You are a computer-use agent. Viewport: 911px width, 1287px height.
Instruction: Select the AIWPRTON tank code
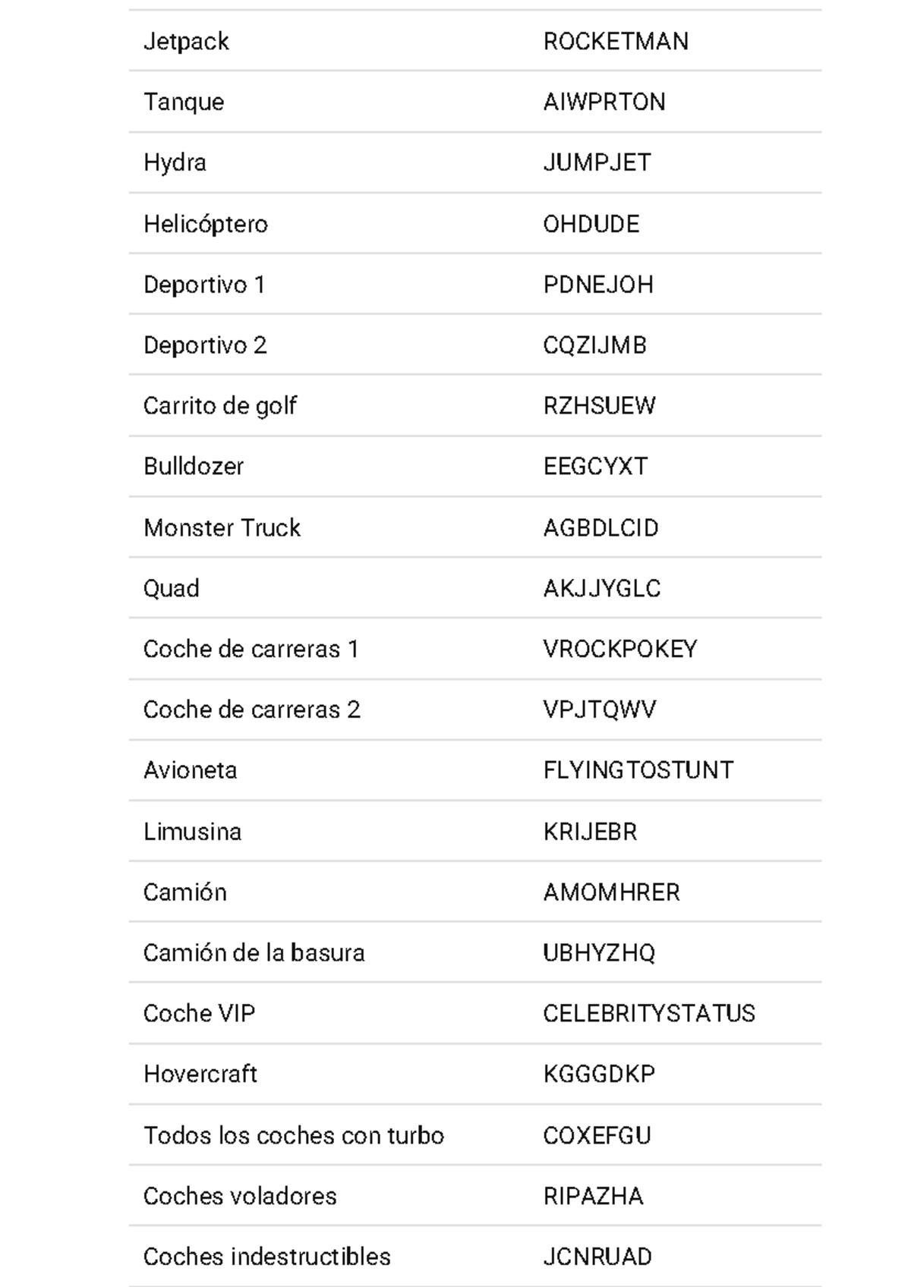click(x=604, y=102)
